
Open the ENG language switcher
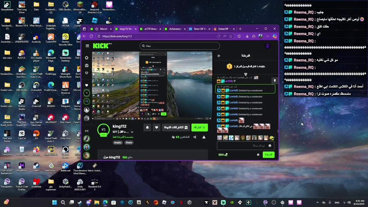tap(337, 202)
